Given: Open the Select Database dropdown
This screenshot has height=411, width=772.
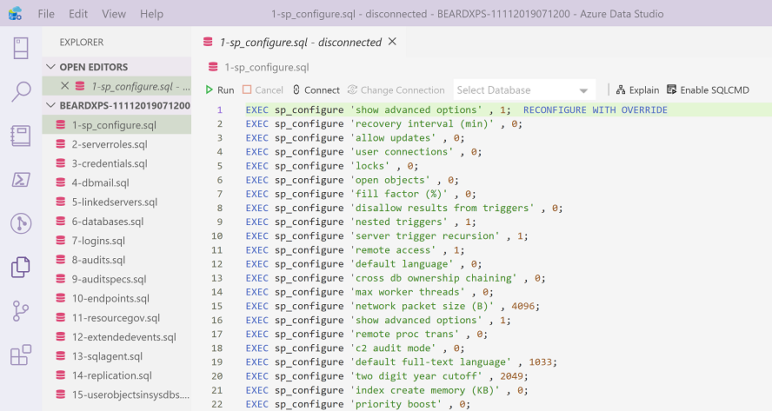Looking at the screenshot, I should (x=524, y=89).
